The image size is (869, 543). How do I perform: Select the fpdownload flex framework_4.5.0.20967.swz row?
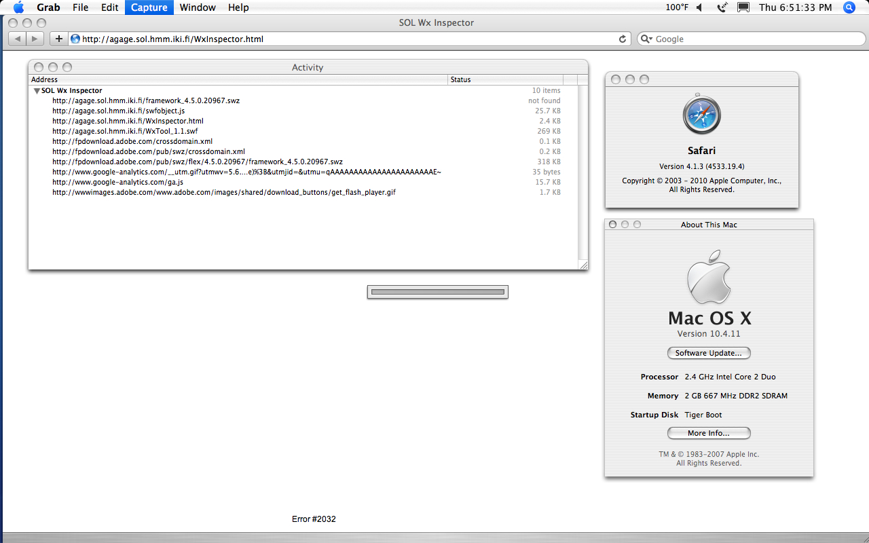coord(303,162)
